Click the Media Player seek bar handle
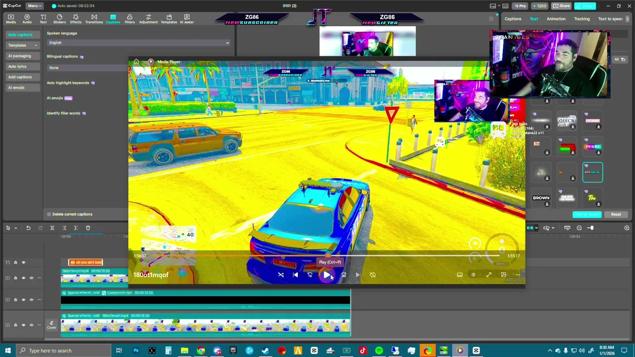This screenshot has width=635, height=357. [327, 256]
